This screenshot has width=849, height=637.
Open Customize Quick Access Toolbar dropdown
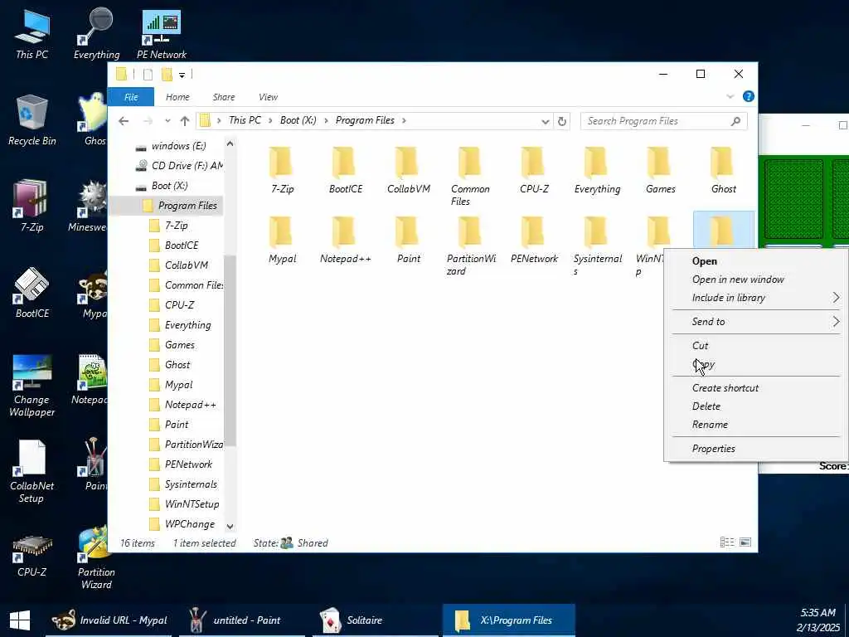[x=182, y=75]
